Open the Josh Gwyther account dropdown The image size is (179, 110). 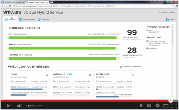164,12
